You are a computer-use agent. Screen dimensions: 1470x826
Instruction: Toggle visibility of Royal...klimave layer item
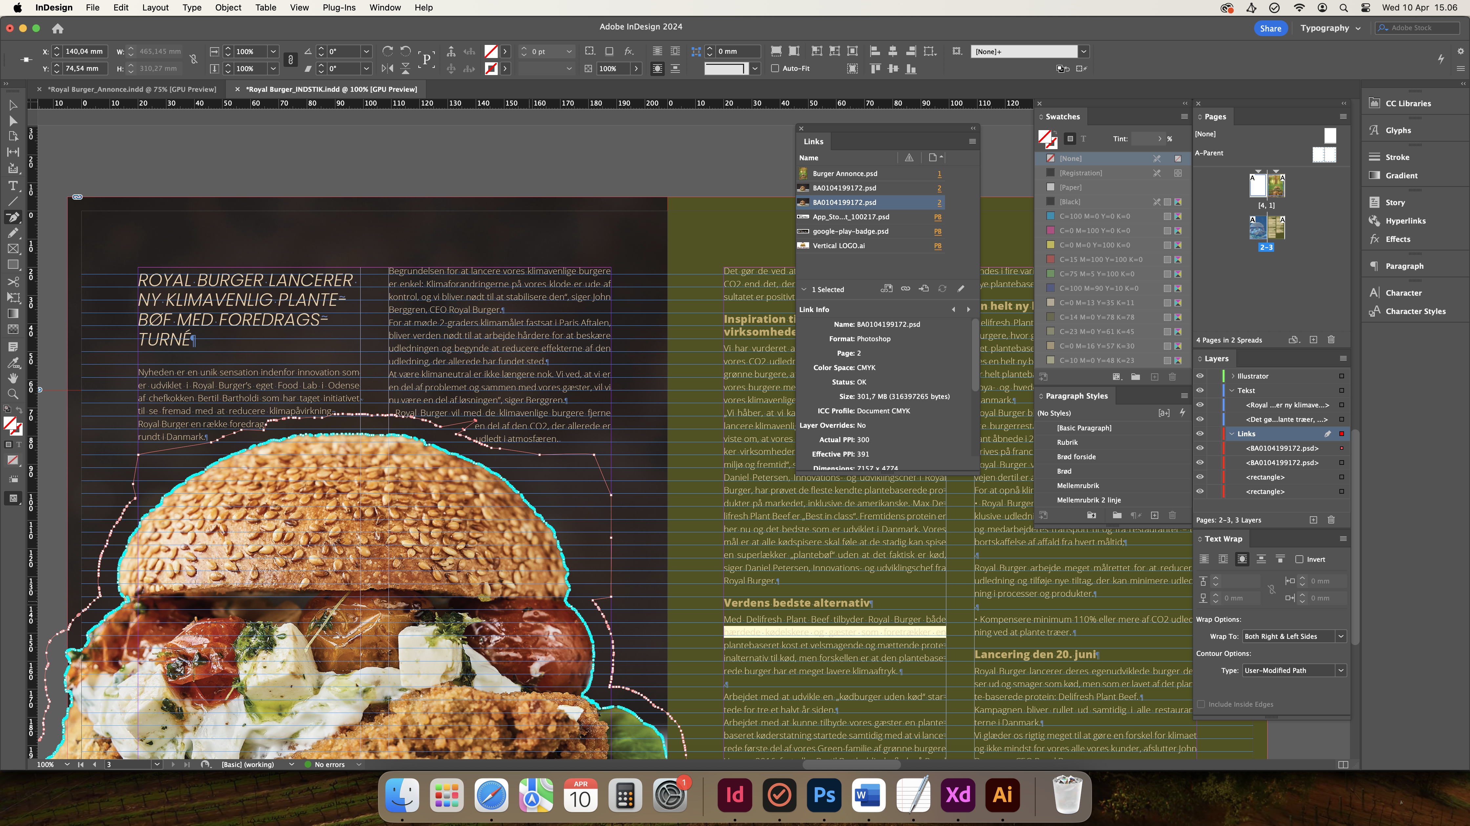click(1200, 405)
